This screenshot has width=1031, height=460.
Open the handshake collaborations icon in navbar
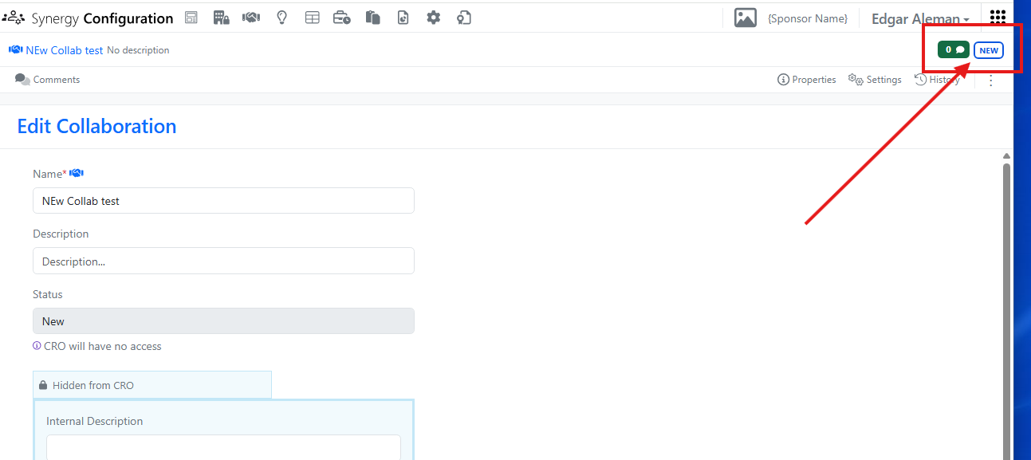tap(251, 18)
